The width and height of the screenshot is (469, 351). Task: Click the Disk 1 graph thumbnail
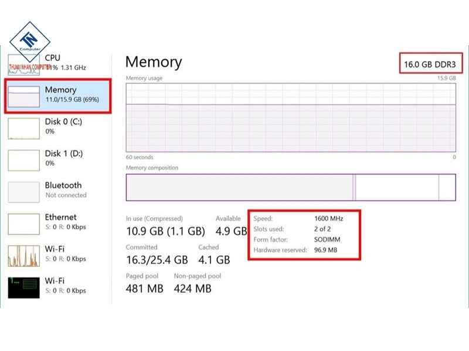pyautogui.click(x=24, y=160)
